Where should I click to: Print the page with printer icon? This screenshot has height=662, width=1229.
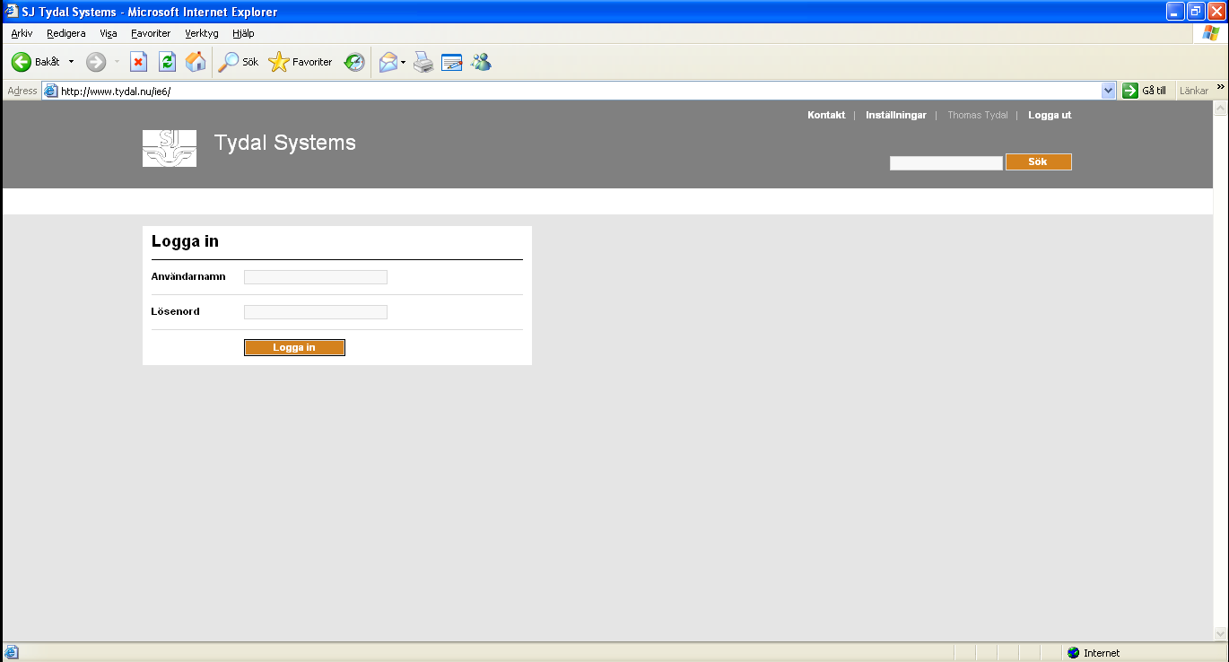point(423,62)
